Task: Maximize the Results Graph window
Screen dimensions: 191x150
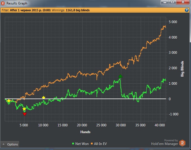Action: 173,2
